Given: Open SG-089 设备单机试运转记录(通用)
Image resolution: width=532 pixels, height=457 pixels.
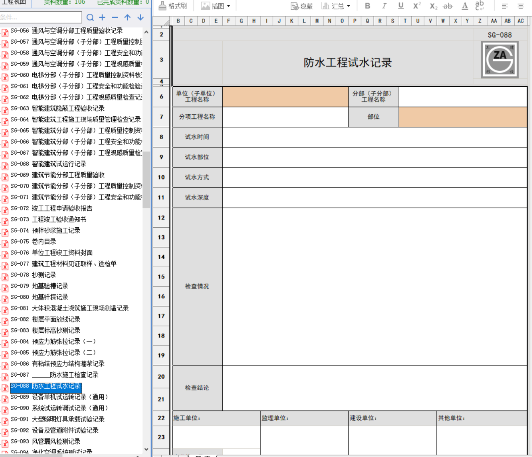Looking at the screenshot, I should pos(60,397).
